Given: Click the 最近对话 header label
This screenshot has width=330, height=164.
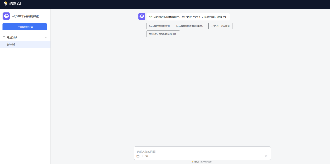Looking at the screenshot, I should (x=12, y=37).
